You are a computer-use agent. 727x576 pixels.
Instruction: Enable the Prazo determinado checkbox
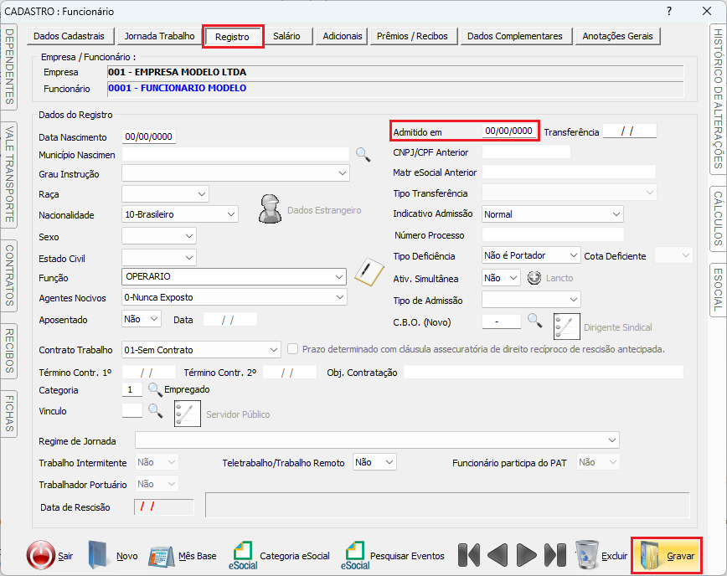click(x=292, y=349)
